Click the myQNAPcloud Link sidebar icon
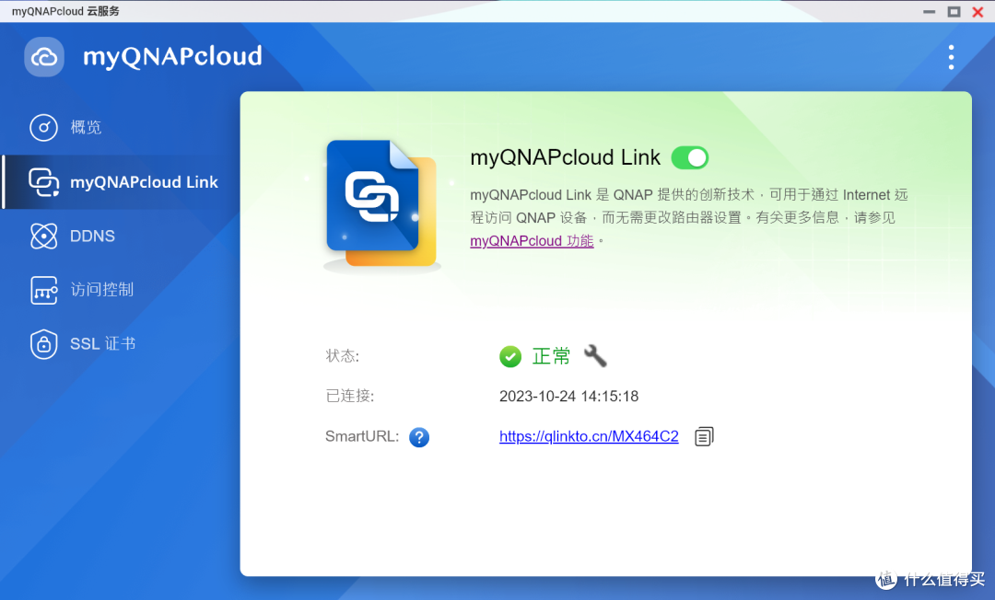The width and height of the screenshot is (995, 600). (44, 182)
